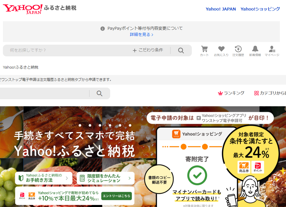Click マイナンバーカードもアプリで読み取り text
This screenshot has height=207, width=286.
196,195
